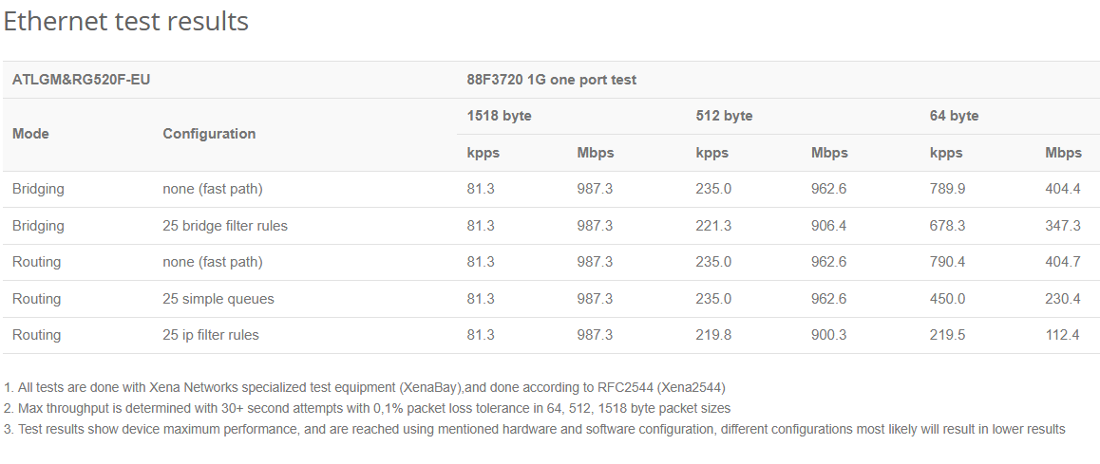Click the '25 simple queues' configuration cell
The image size is (1100, 464).
[218, 299]
